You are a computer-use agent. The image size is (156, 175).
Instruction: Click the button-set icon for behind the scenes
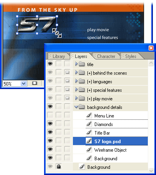tap(67, 72)
